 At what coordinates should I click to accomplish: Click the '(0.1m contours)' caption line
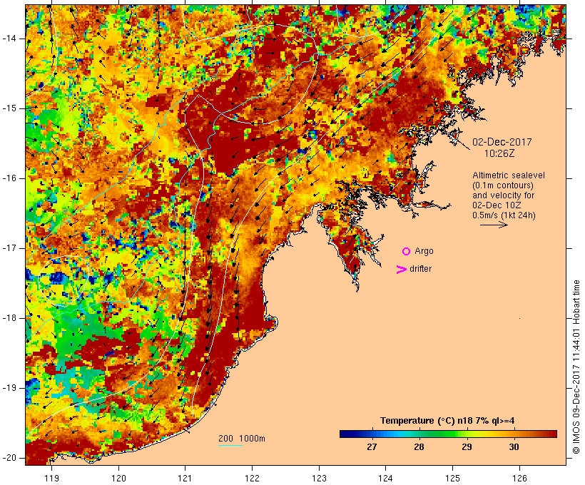[x=503, y=185]
